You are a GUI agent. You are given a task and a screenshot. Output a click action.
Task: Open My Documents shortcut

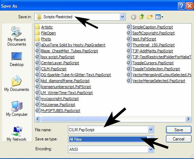(16, 84)
